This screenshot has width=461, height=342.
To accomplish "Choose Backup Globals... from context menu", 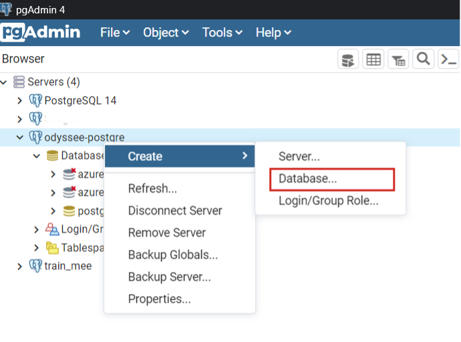I will tap(180, 255).
